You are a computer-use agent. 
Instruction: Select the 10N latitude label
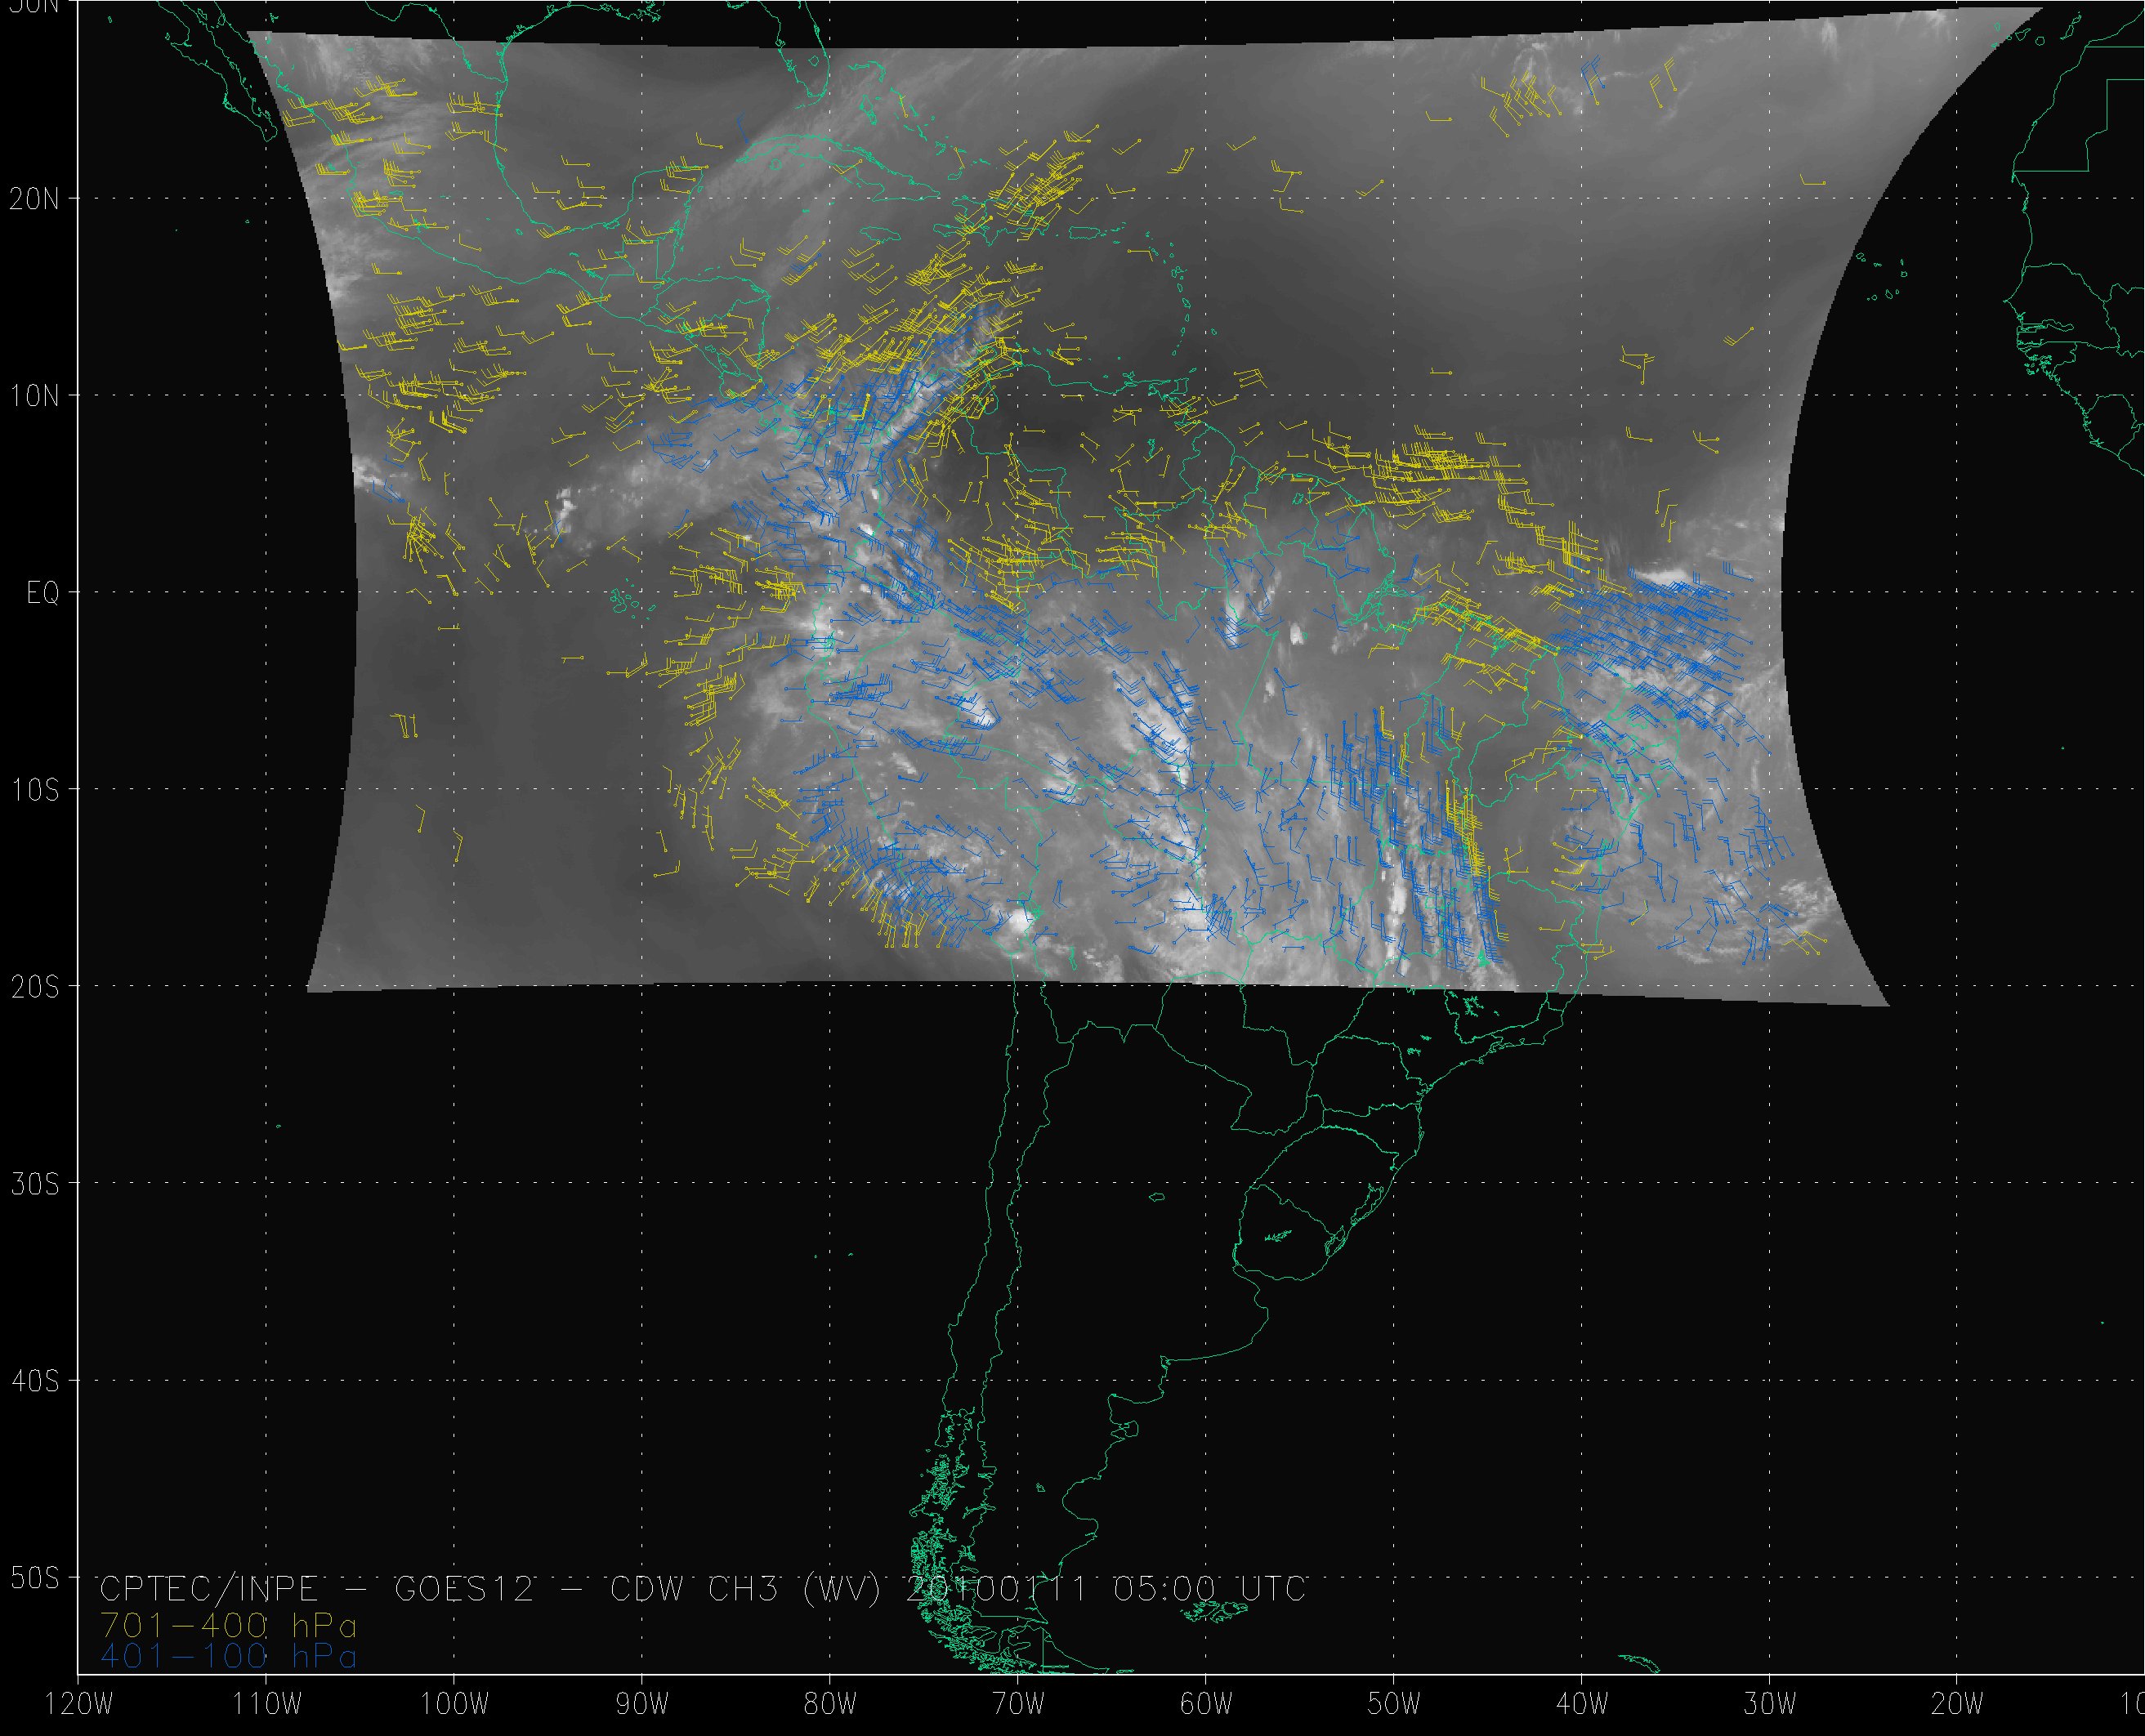click(35, 396)
